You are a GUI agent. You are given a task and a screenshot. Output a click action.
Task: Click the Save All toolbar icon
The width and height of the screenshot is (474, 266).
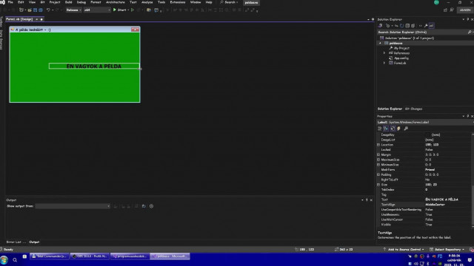click(x=41, y=10)
